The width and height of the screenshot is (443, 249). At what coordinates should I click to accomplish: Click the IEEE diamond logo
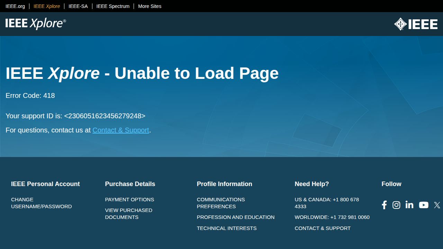pos(416,24)
